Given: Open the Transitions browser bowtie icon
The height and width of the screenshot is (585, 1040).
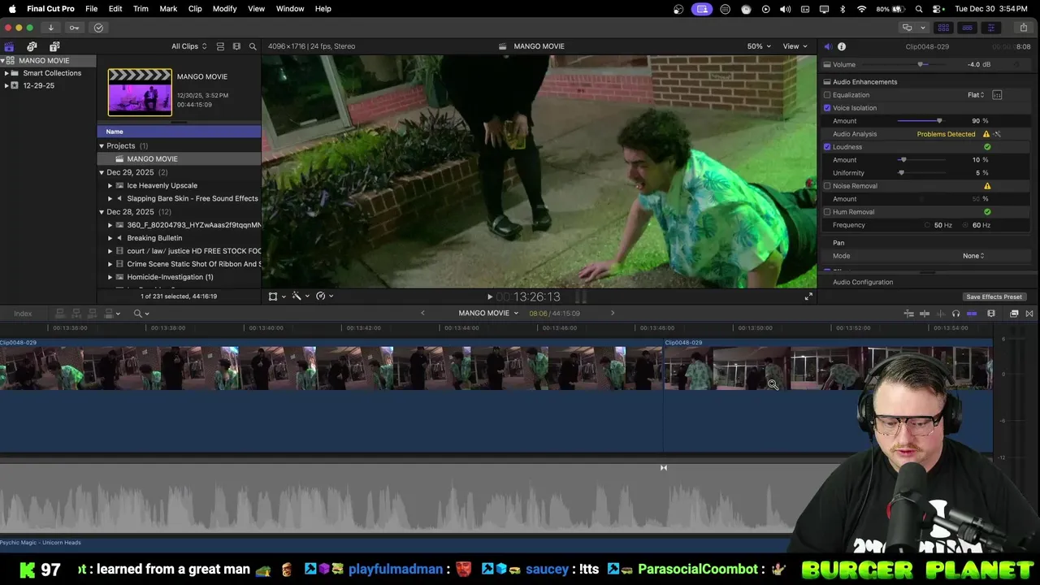Looking at the screenshot, I should click(1029, 314).
